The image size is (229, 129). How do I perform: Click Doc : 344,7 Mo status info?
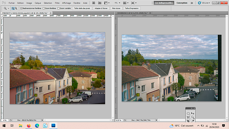[x=141, y=120]
